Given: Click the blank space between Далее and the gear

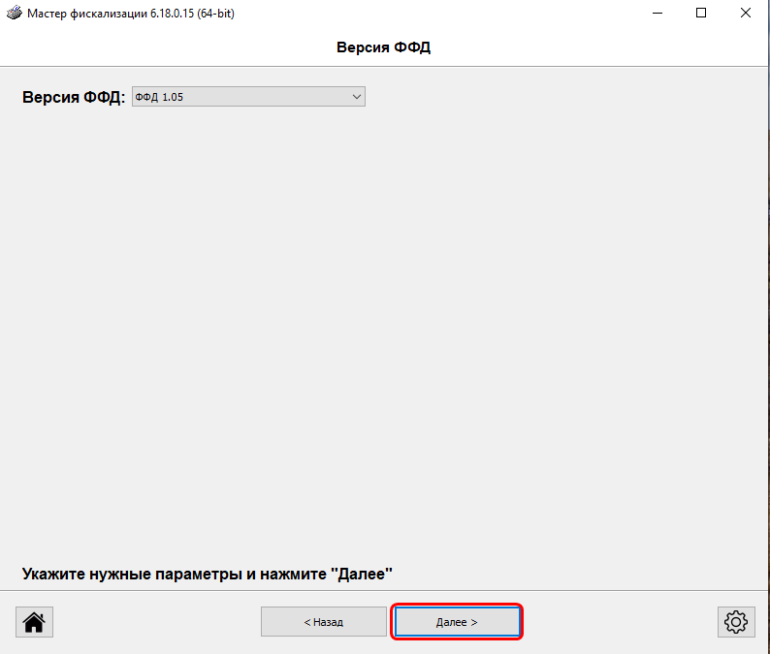Looking at the screenshot, I should pyautogui.click(x=621, y=622).
